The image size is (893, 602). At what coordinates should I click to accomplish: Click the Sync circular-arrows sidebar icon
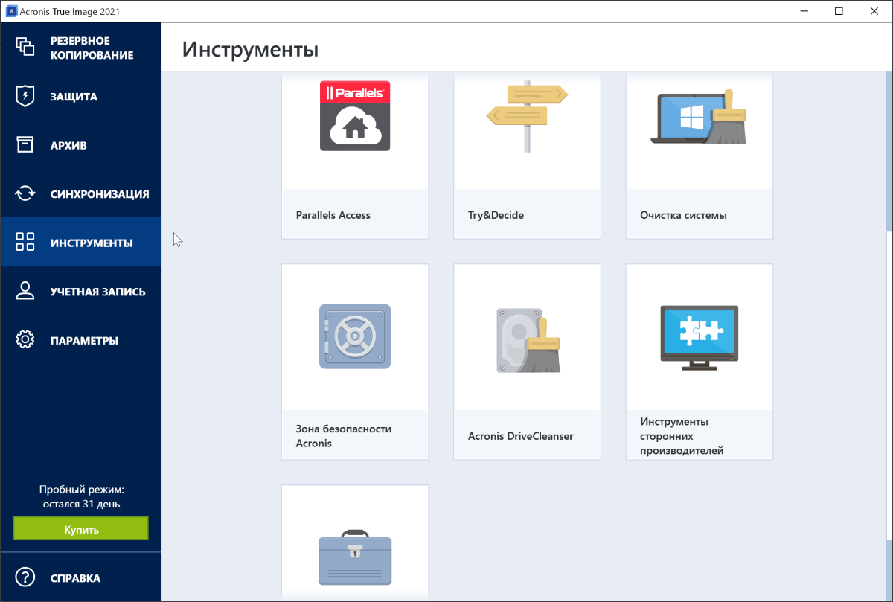[x=25, y=193]
